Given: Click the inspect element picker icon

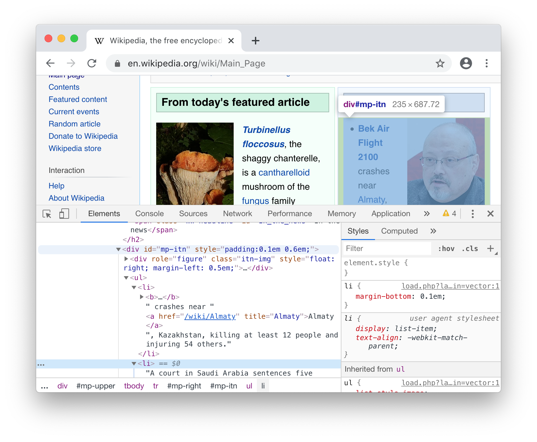Looking at the screenshot, I should point(47,214).
